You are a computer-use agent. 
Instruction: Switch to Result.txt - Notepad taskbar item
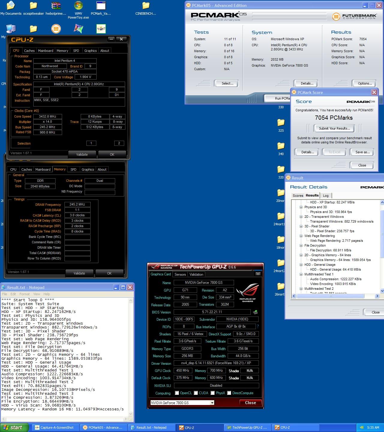[152, 427]
